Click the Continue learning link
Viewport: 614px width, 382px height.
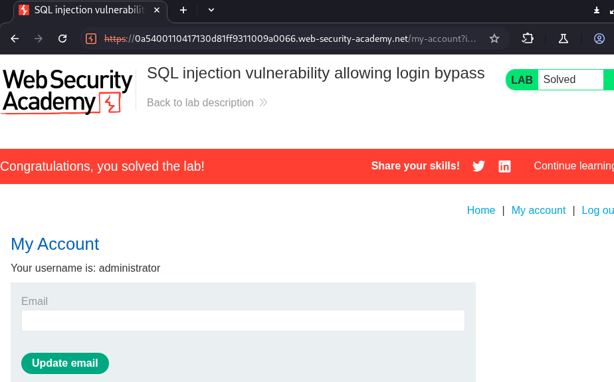click(573, 166)
